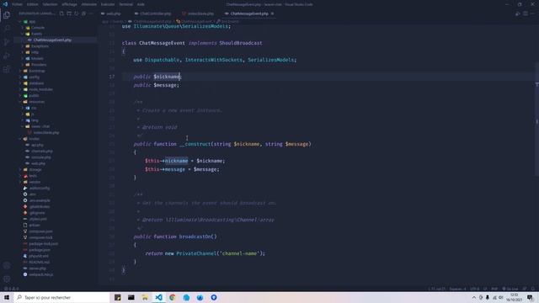This screenshot has height=303, width=539.
Task: Click the VS Code logo in title bar
Action: [5, 4]
